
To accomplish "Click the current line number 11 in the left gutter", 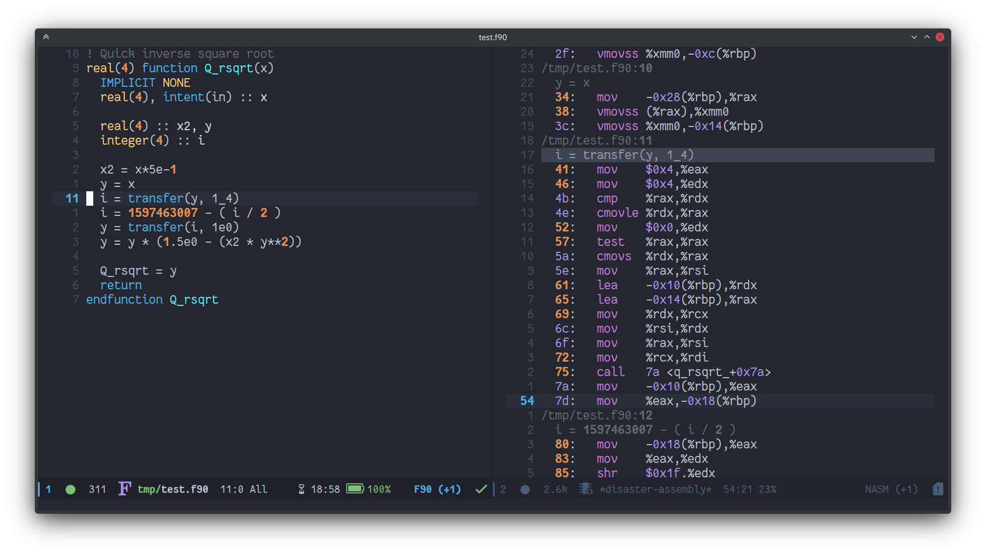I will [72, 198].
